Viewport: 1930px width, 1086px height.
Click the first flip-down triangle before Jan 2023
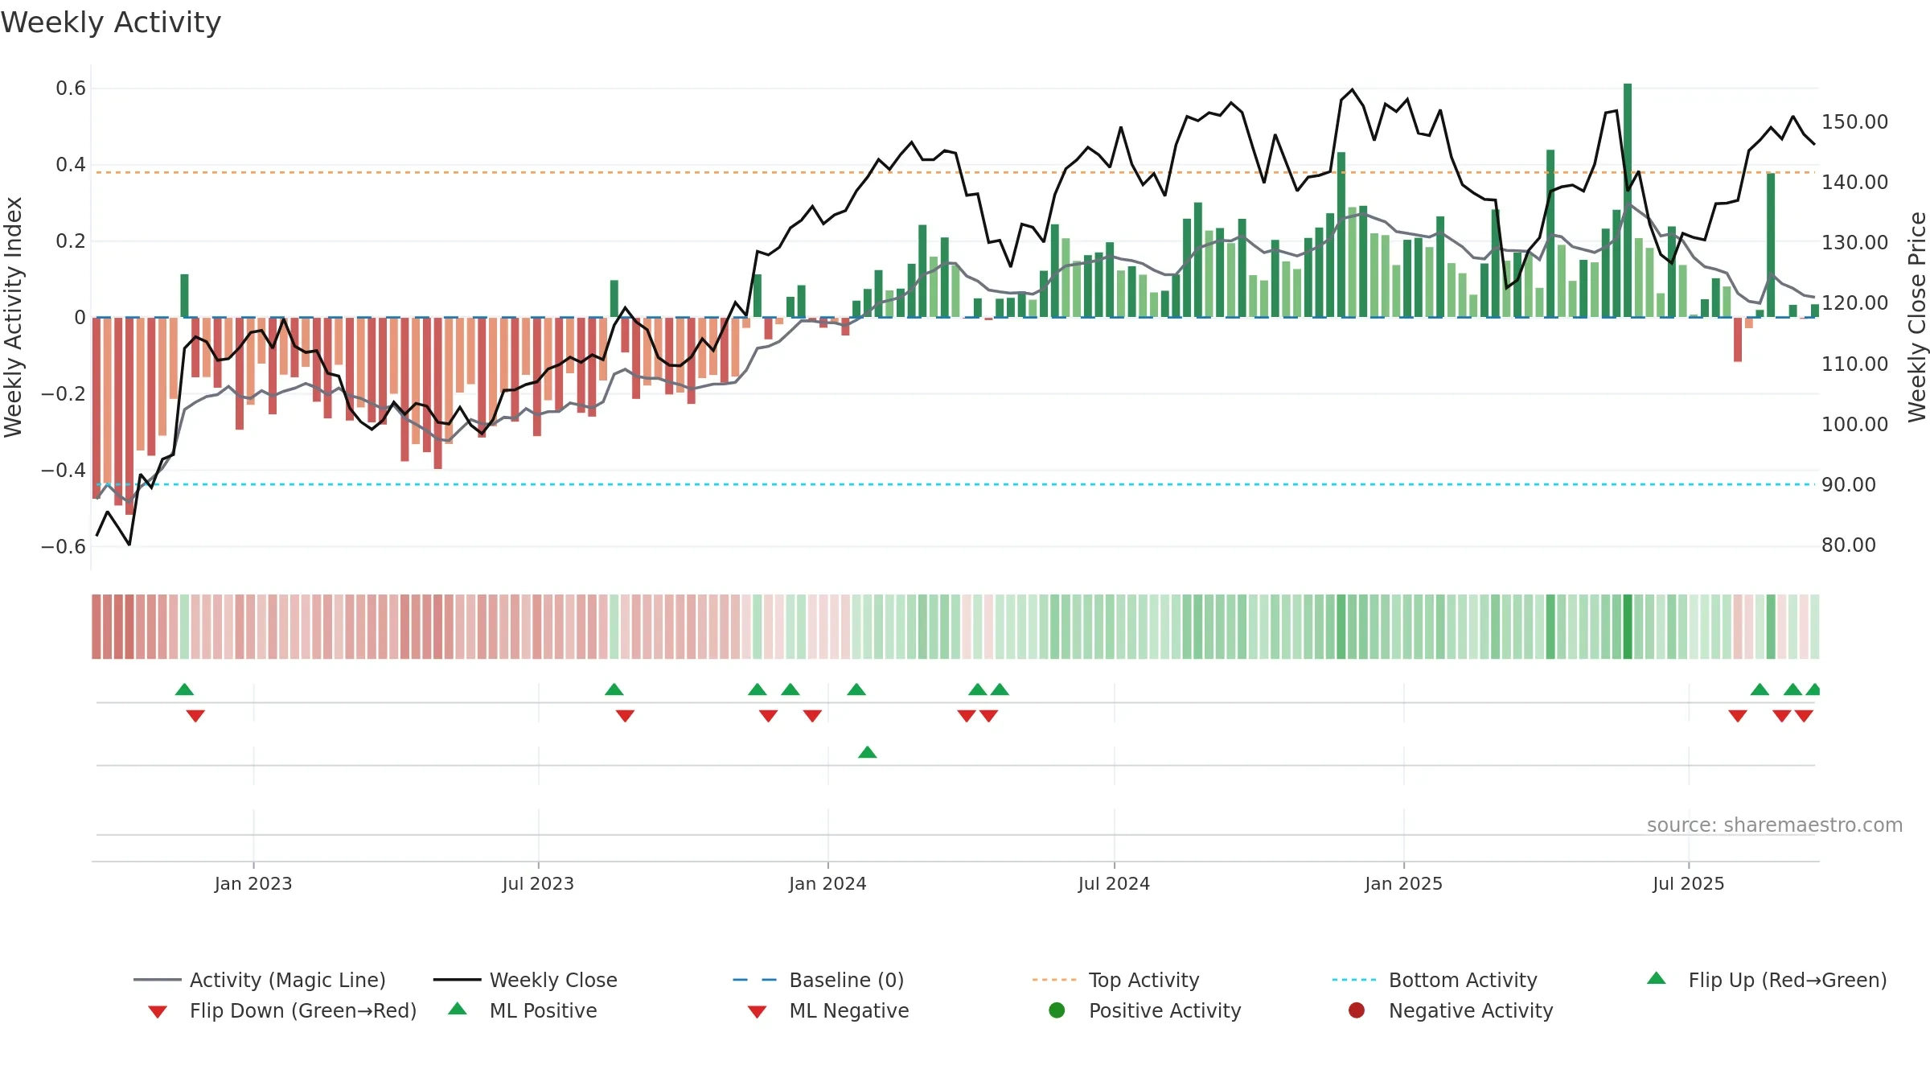[195, 716]
